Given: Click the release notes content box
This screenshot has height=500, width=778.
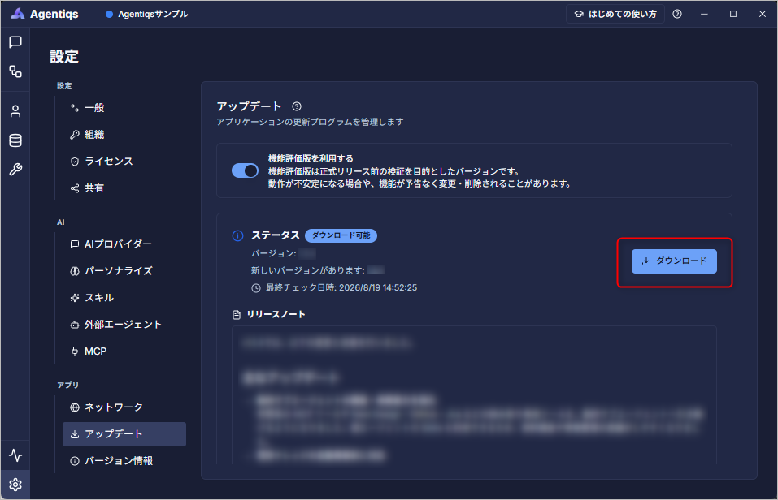Looking at the screenshot, I should [474, 395].
